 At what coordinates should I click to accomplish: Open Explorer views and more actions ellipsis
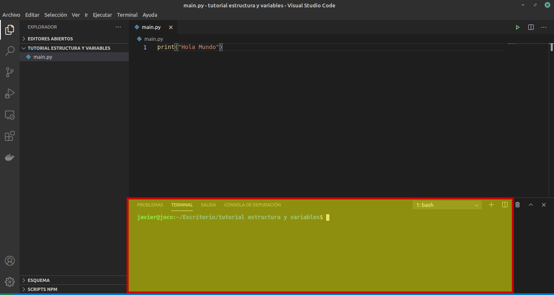118,27
